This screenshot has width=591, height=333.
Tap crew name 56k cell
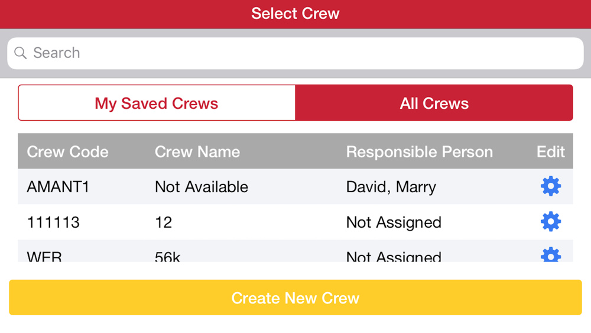(x=167, y=257)
